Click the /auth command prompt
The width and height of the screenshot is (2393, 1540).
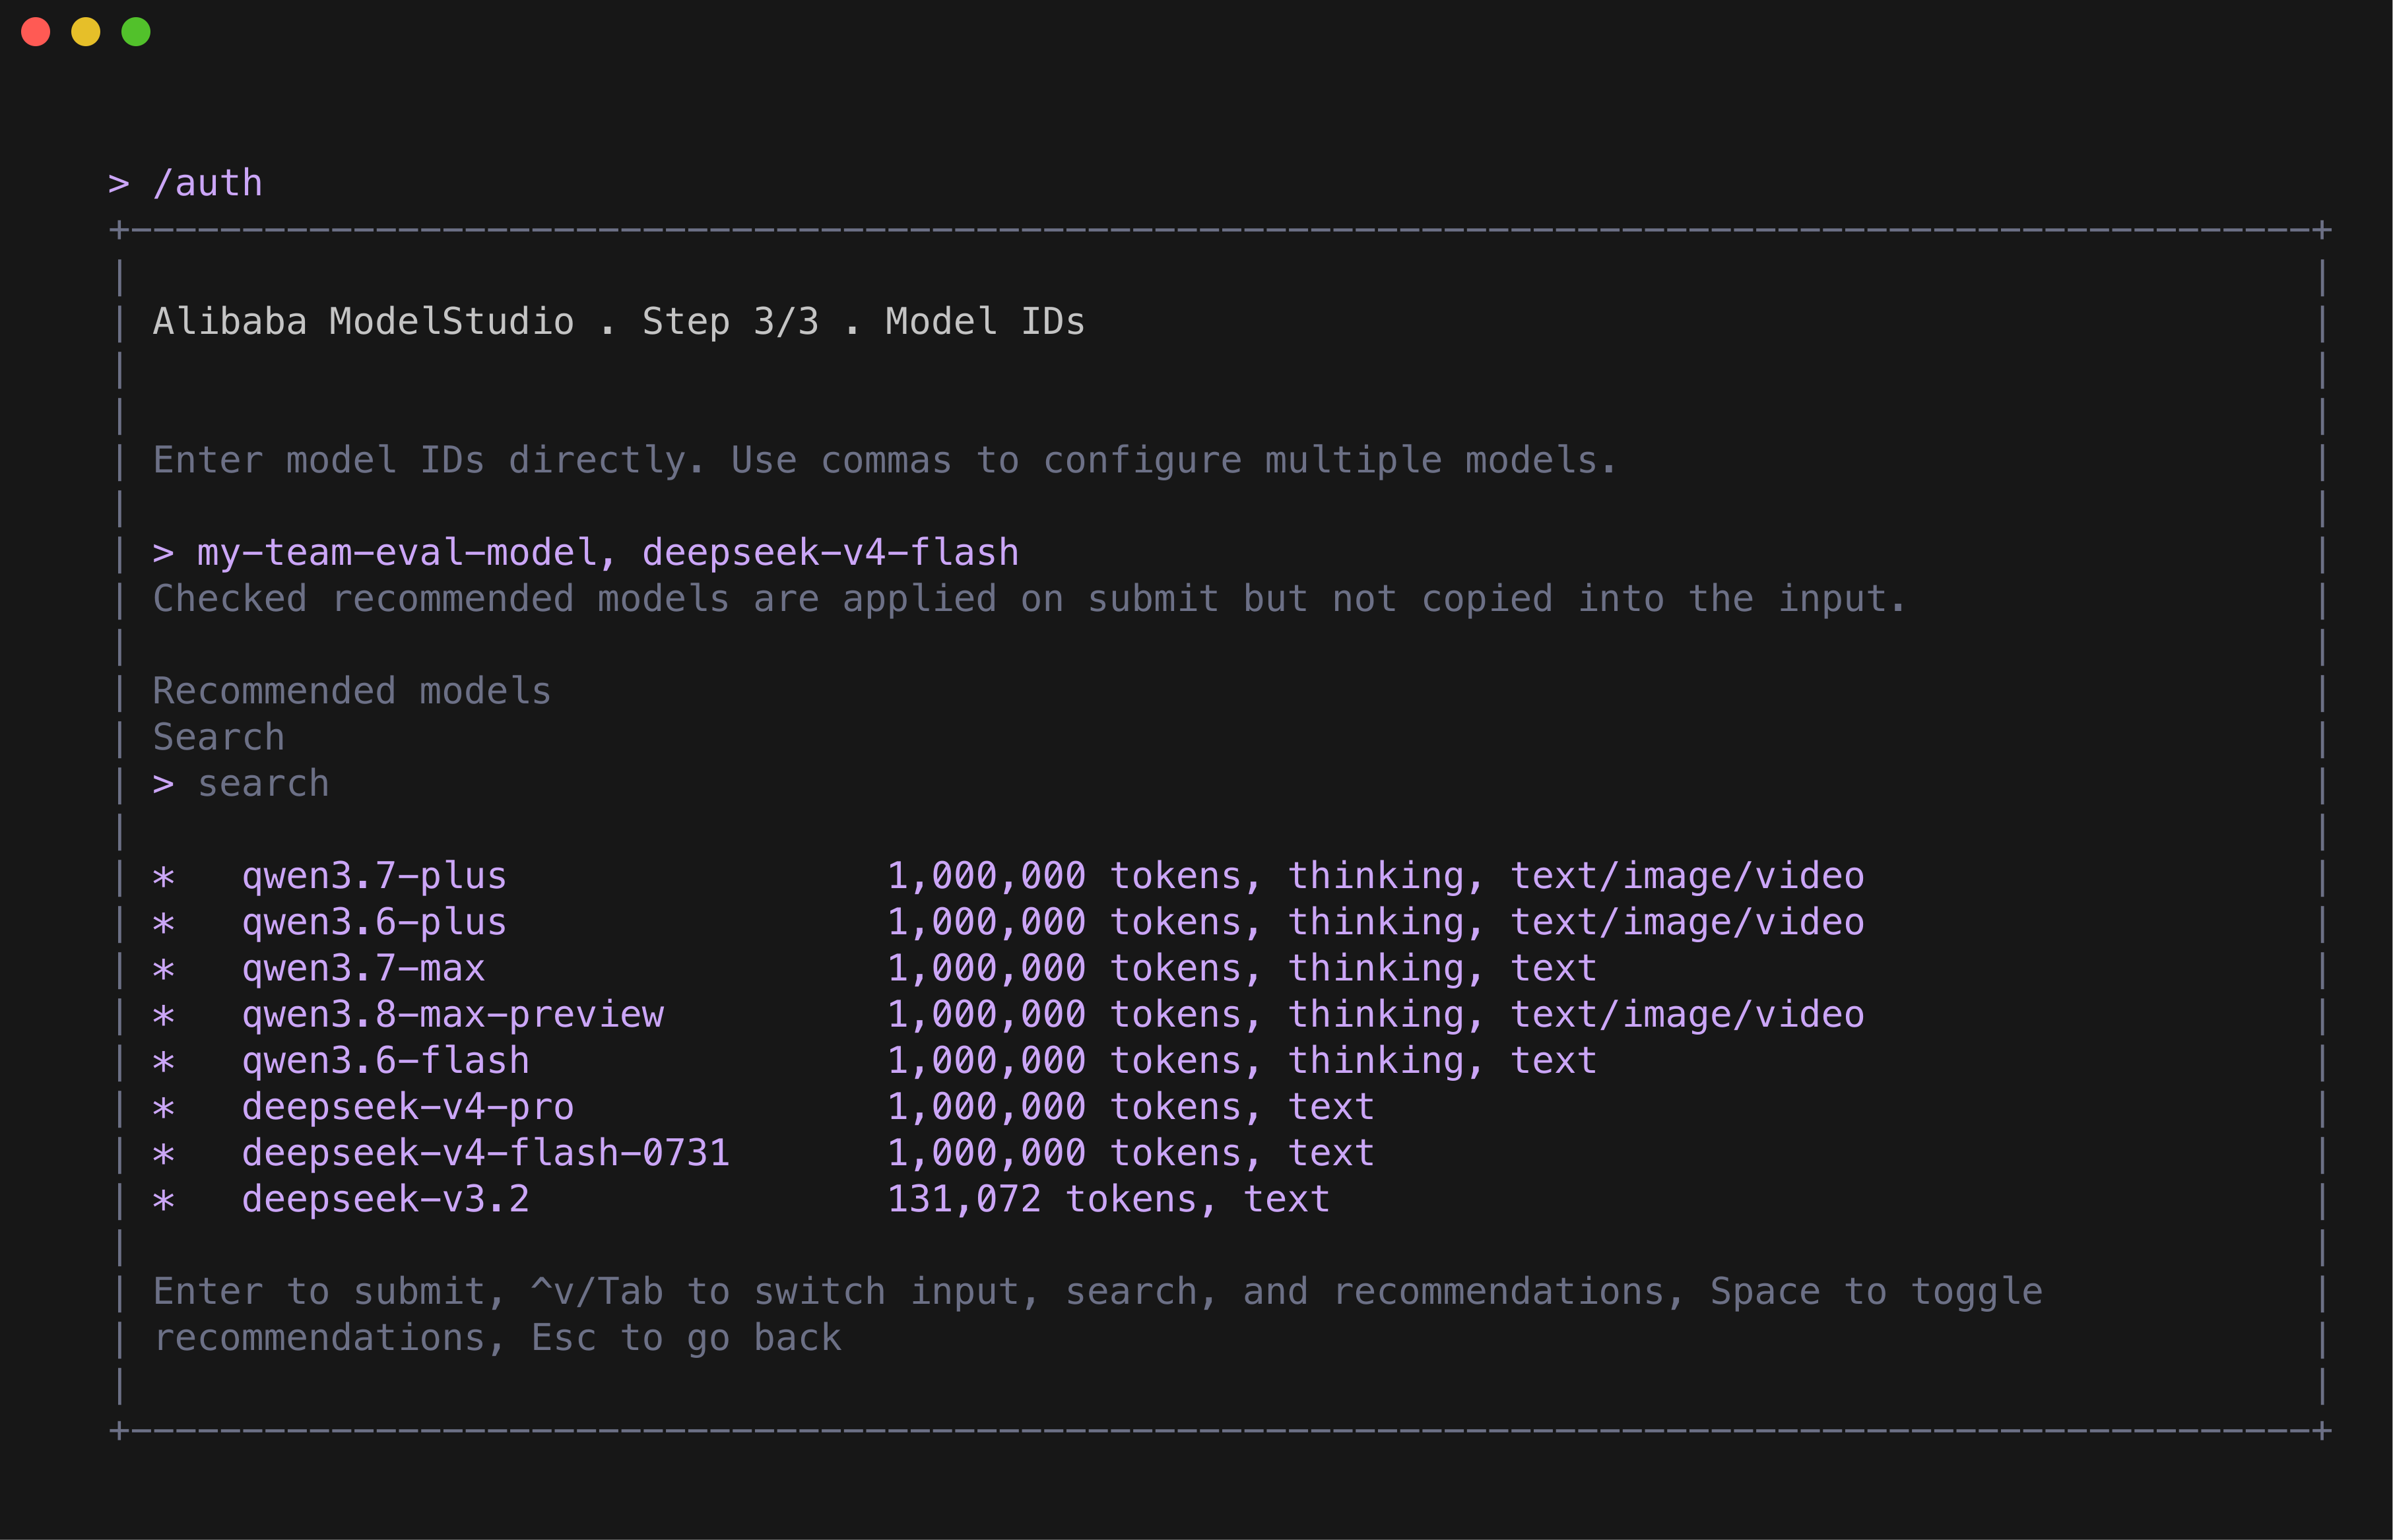coord(186,184)
